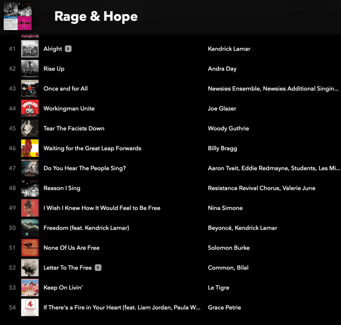The height and width of the screenshot is (325, 341).
Task: Open artist Beyoncé
Action: [x=220, y=228]
